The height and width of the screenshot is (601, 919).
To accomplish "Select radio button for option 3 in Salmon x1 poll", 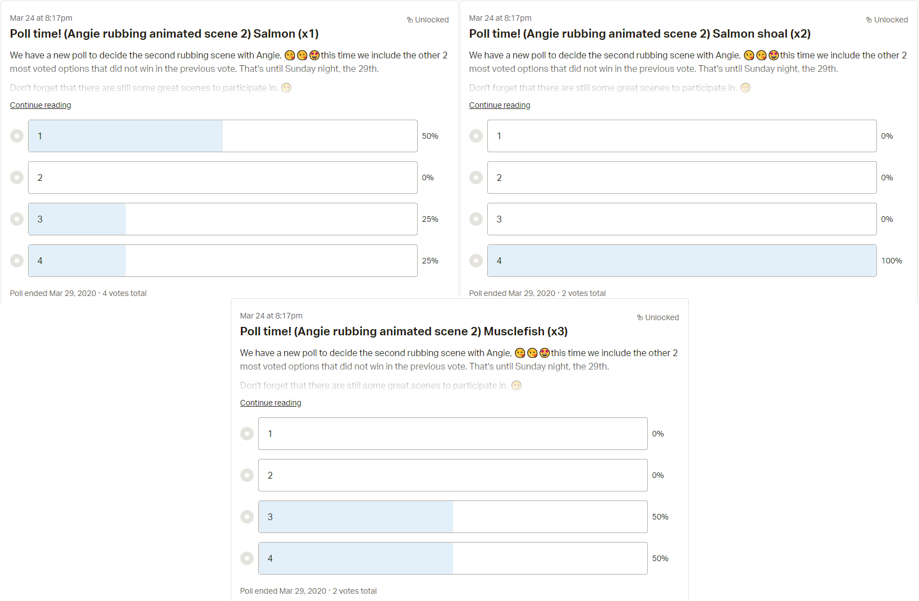I will coord(17,219).
